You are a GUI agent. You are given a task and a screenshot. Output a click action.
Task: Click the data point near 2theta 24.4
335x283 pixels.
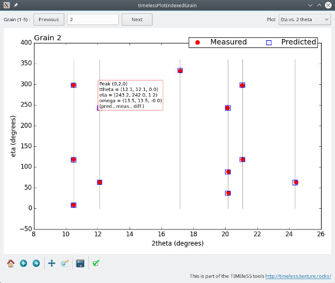click(x=295, y=182)
